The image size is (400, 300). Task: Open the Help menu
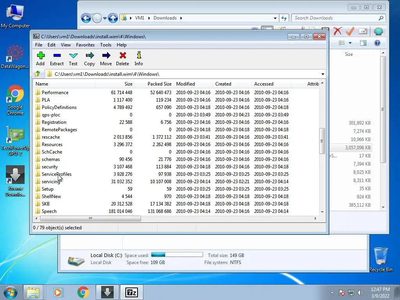point(122,45)
